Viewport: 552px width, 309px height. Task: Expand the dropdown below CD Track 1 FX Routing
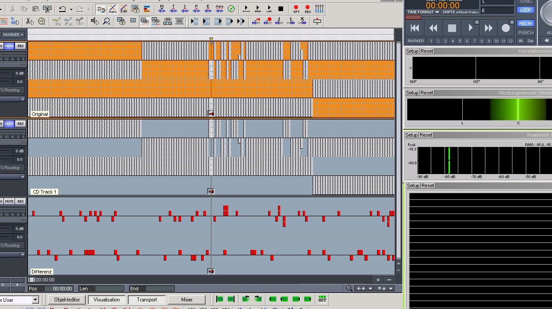point(23,177)
